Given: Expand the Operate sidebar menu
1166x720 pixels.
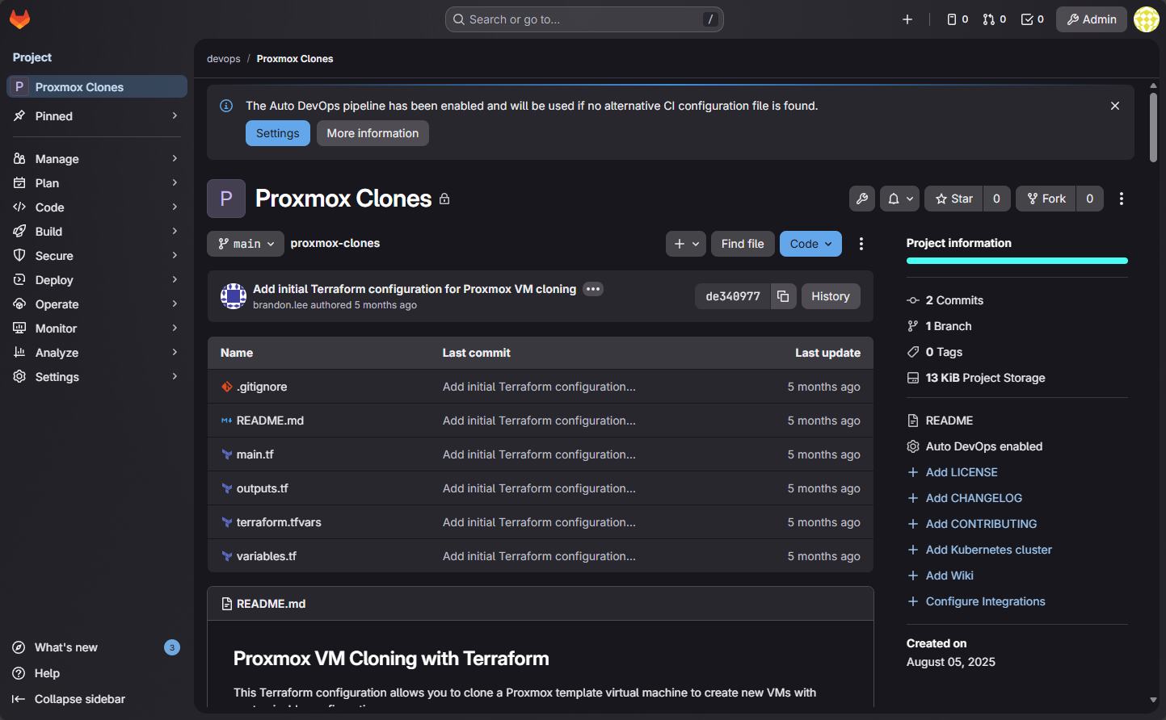Looking at the screenshot, I should click(x=97, y=304).
